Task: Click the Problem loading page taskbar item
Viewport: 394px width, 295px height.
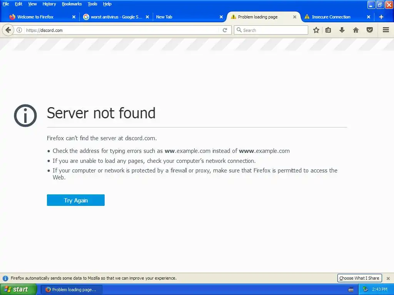Action: coord(71,290)
